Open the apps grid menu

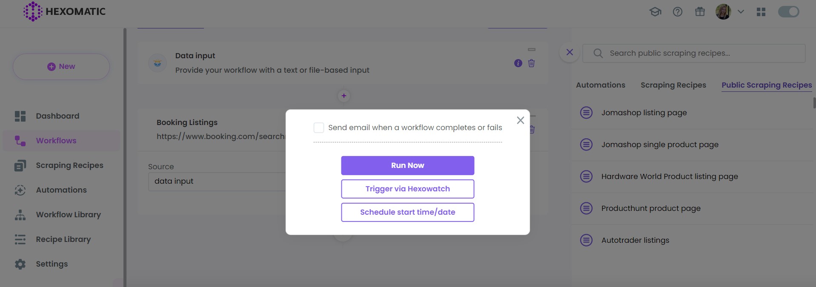(762, 11)
